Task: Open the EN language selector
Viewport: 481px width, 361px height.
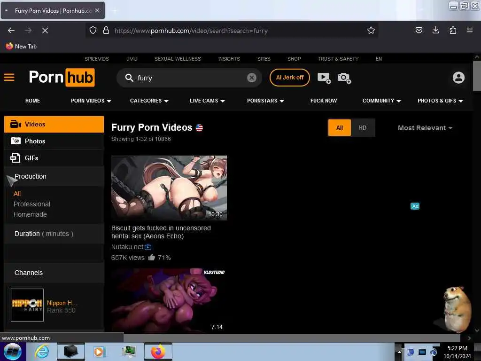Action: [x=379, y=59]
